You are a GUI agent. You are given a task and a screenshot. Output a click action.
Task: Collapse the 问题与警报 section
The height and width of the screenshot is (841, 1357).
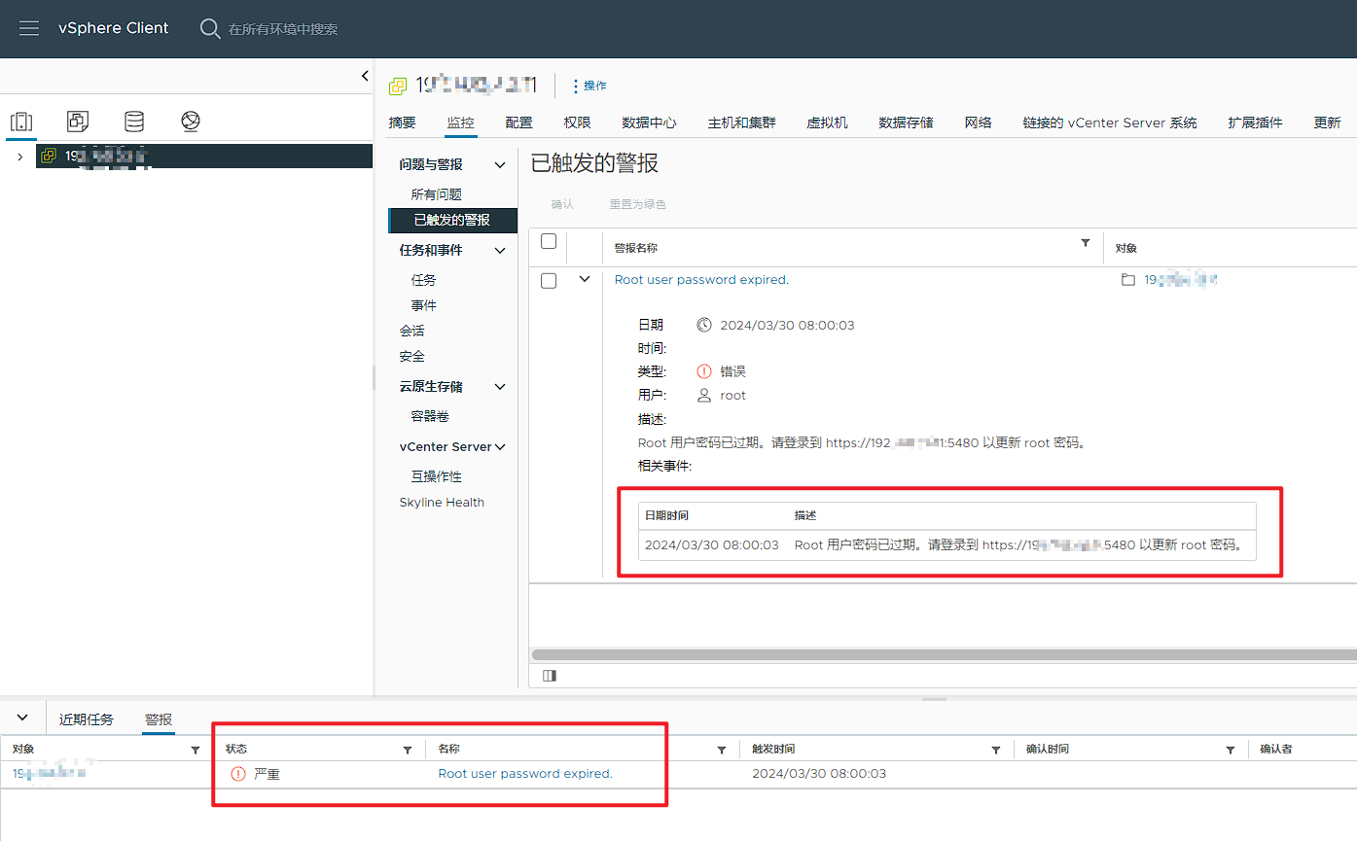500,165
